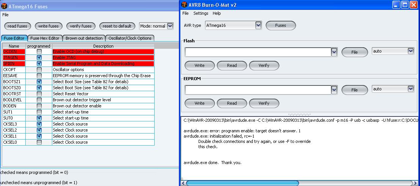Click the EEPROM Read button
Viewport: 420px width, 186px height.
[x=232, y=103]
